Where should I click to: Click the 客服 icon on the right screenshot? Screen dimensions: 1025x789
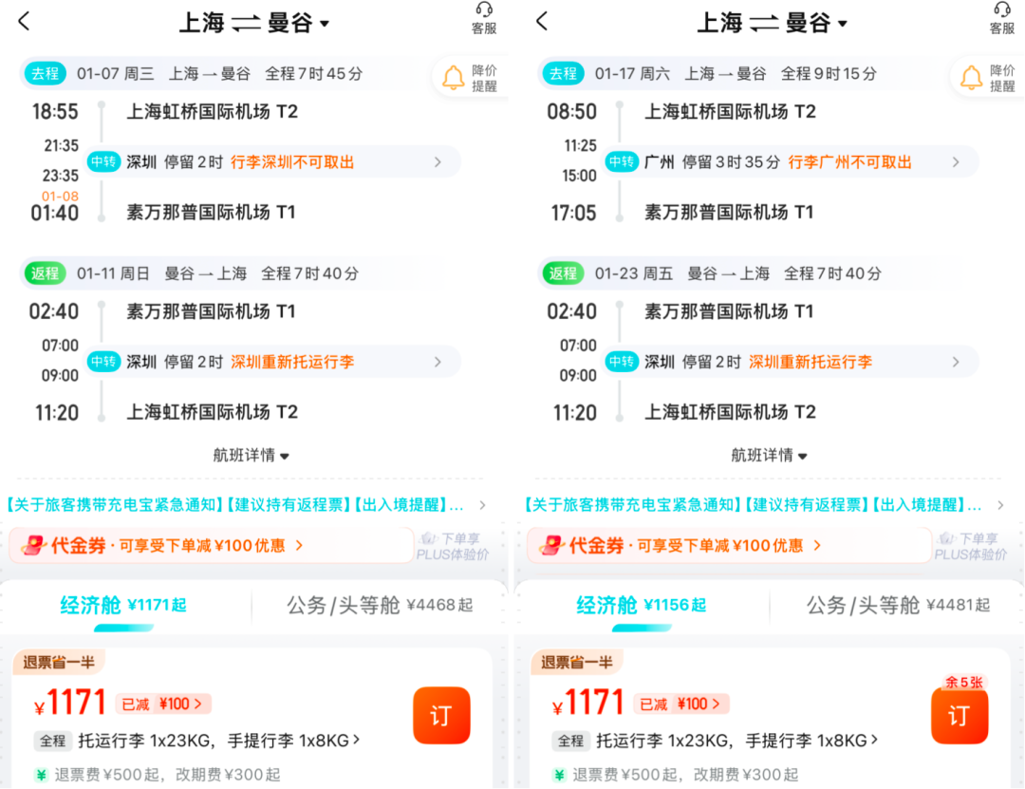[1000, 19]
